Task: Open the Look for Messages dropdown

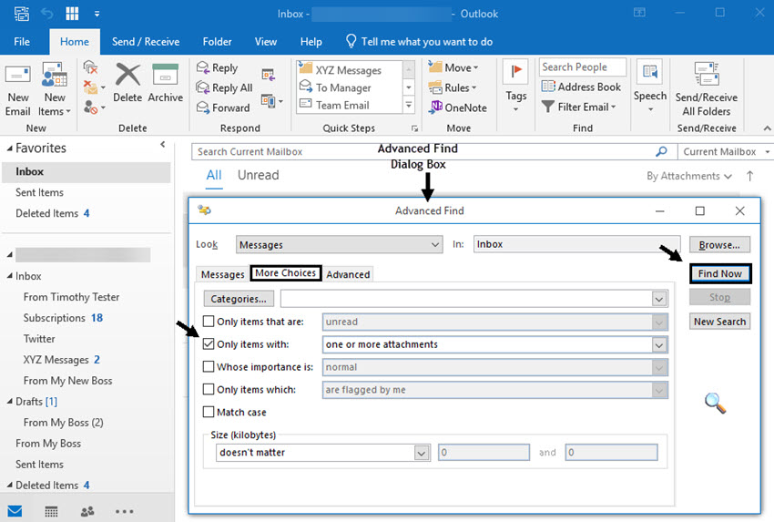Action: click(435, 245)
